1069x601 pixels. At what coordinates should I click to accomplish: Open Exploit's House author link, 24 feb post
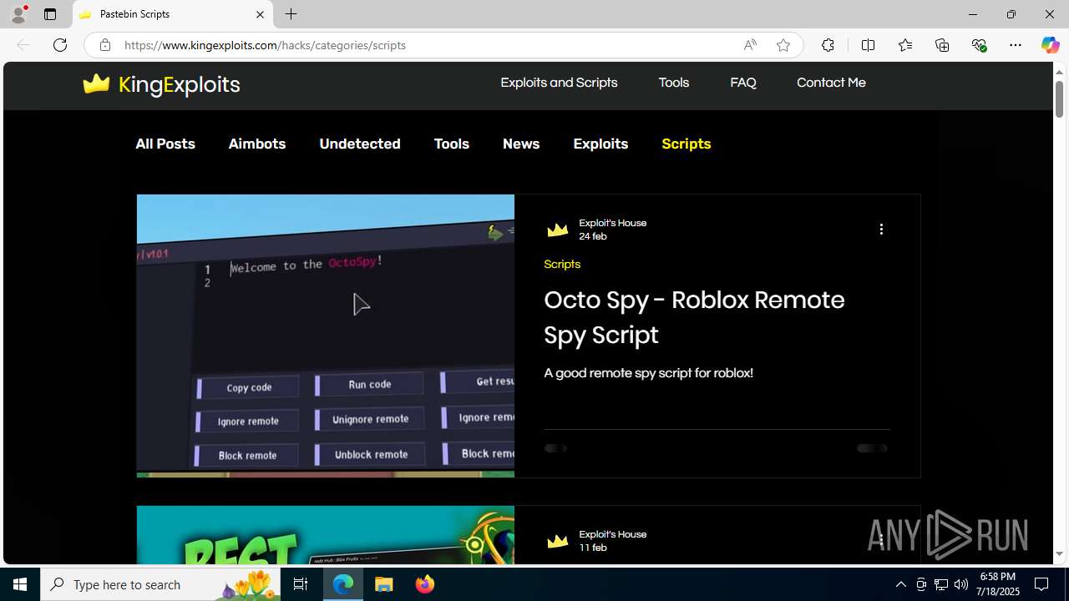click(613, 223)
